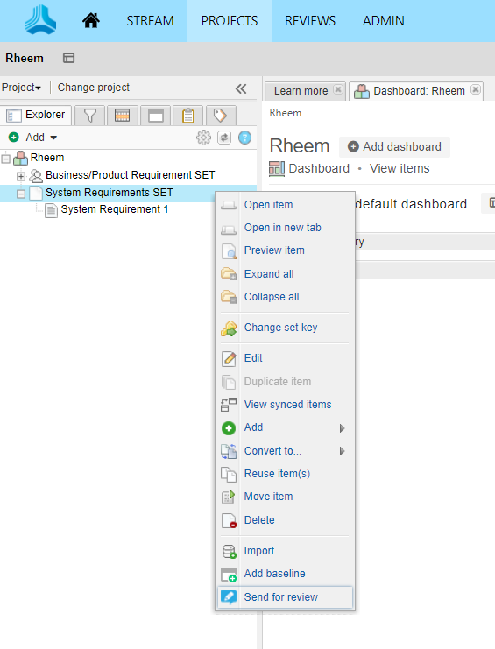Open the Tags tab icon
Screen dimensions: 495x649
[220, 116]
